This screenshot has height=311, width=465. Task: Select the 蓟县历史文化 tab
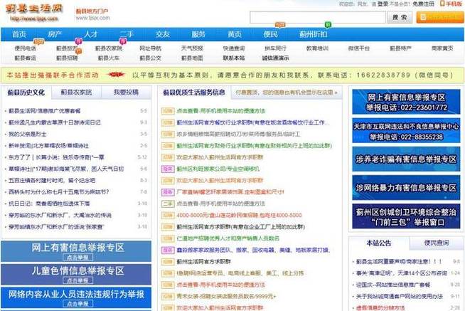tap(26, 93)
